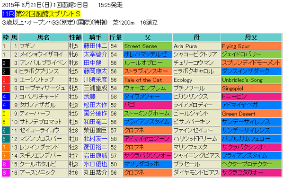Select horse name セイコーライコウ
This screenshot has width=283, height=178.
[x=39, y=130]
